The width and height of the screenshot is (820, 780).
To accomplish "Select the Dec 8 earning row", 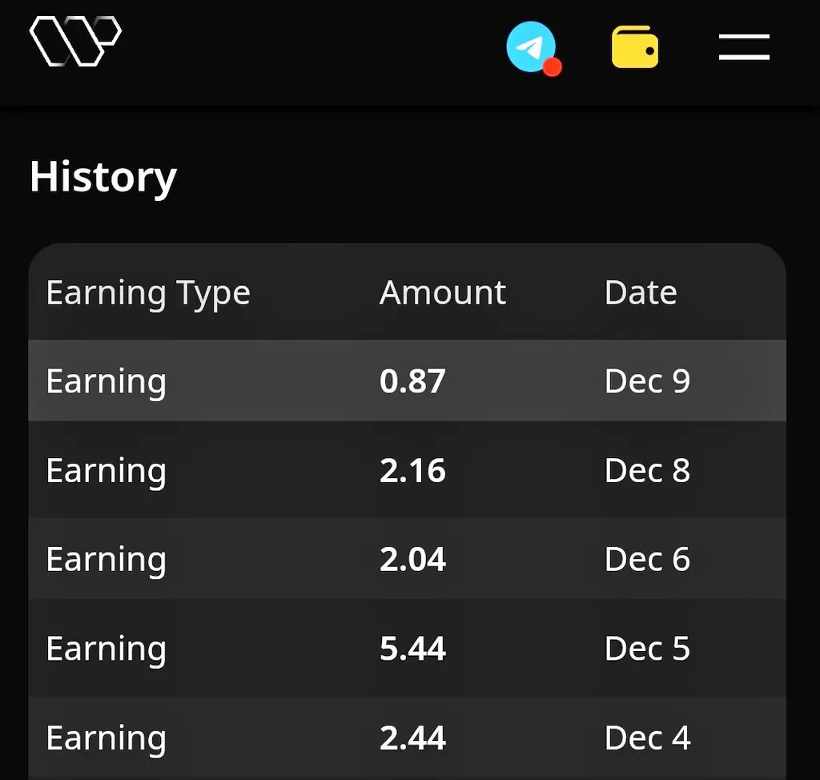I will 407,470.
